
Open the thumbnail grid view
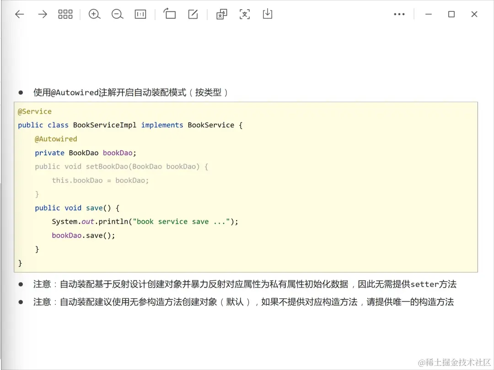65,14
